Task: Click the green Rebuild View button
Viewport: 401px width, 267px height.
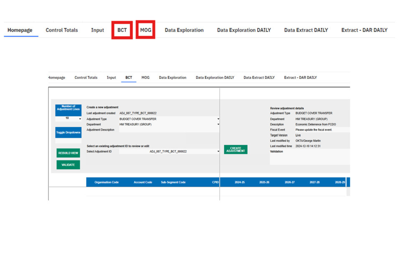Action: coord(68,153)
